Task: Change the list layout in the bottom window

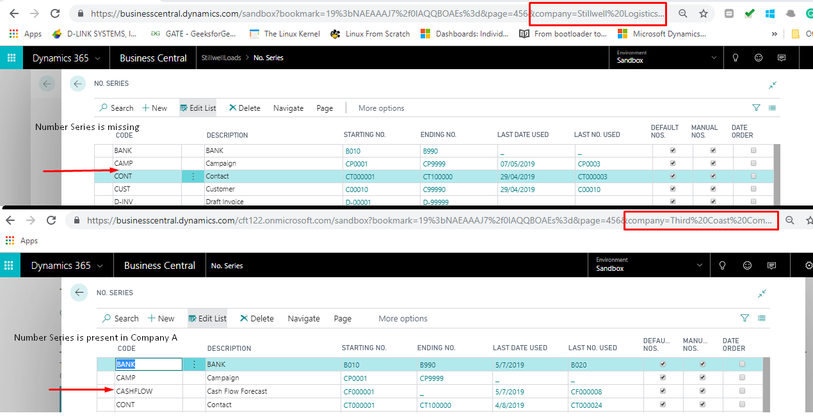Action: pos(761,318)
